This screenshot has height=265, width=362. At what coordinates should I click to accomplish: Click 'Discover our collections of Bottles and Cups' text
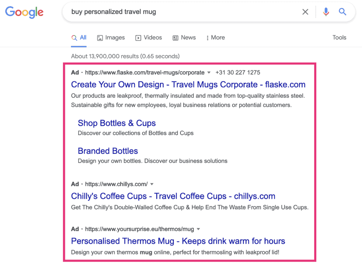pyautogui.click(x=136, y=133)
